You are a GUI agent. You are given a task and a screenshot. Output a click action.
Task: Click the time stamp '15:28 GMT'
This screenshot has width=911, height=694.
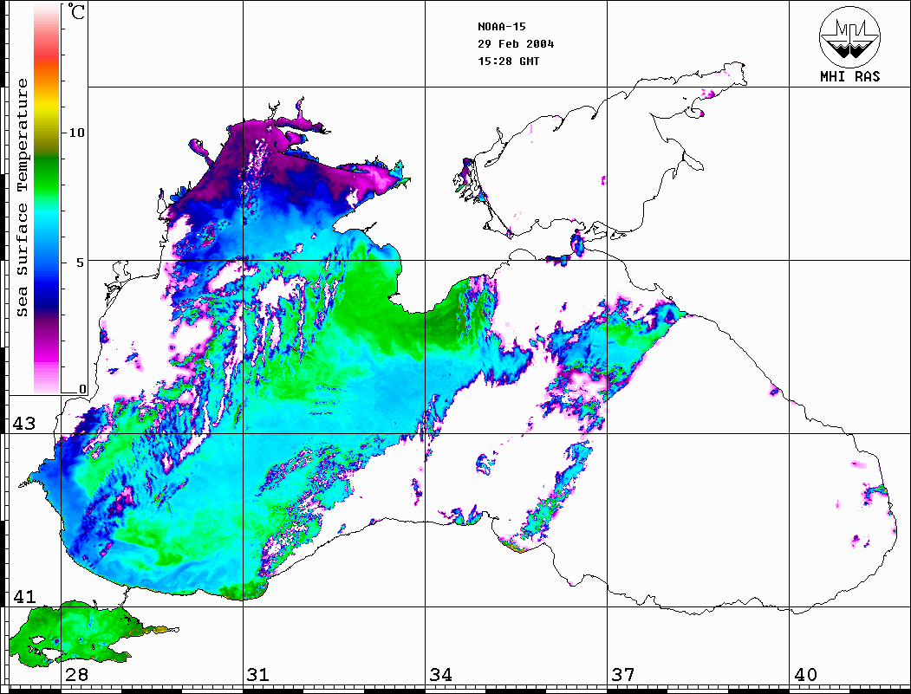coord(508,61)
